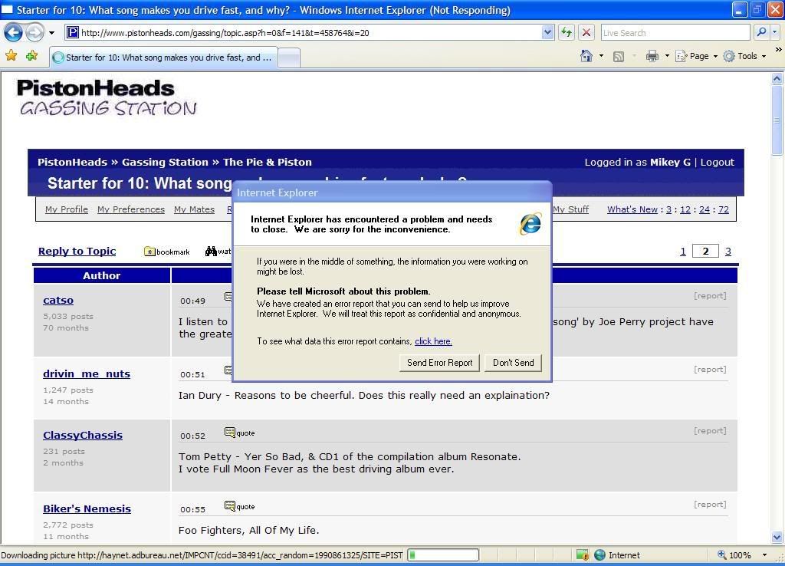Click the Home page icon
The image size is (785, 566).
click(586, 56)
